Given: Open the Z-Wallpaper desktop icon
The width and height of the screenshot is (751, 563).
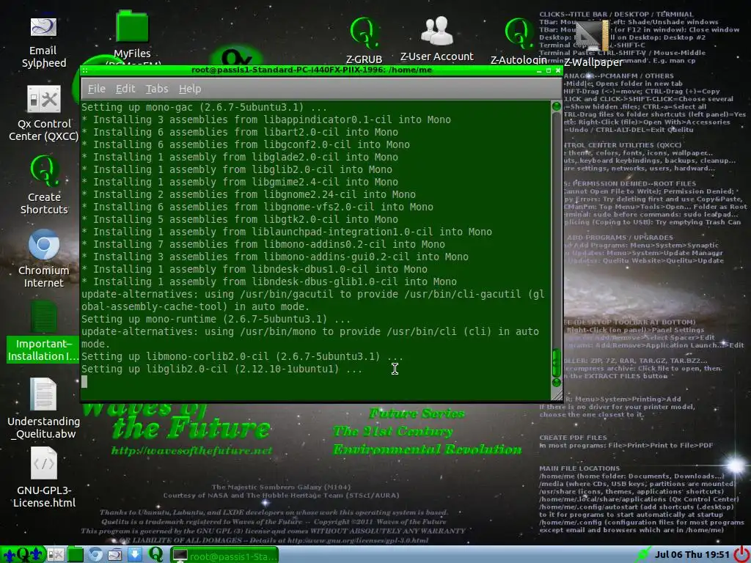Looking at the screenshot, I should coord(593,37).
